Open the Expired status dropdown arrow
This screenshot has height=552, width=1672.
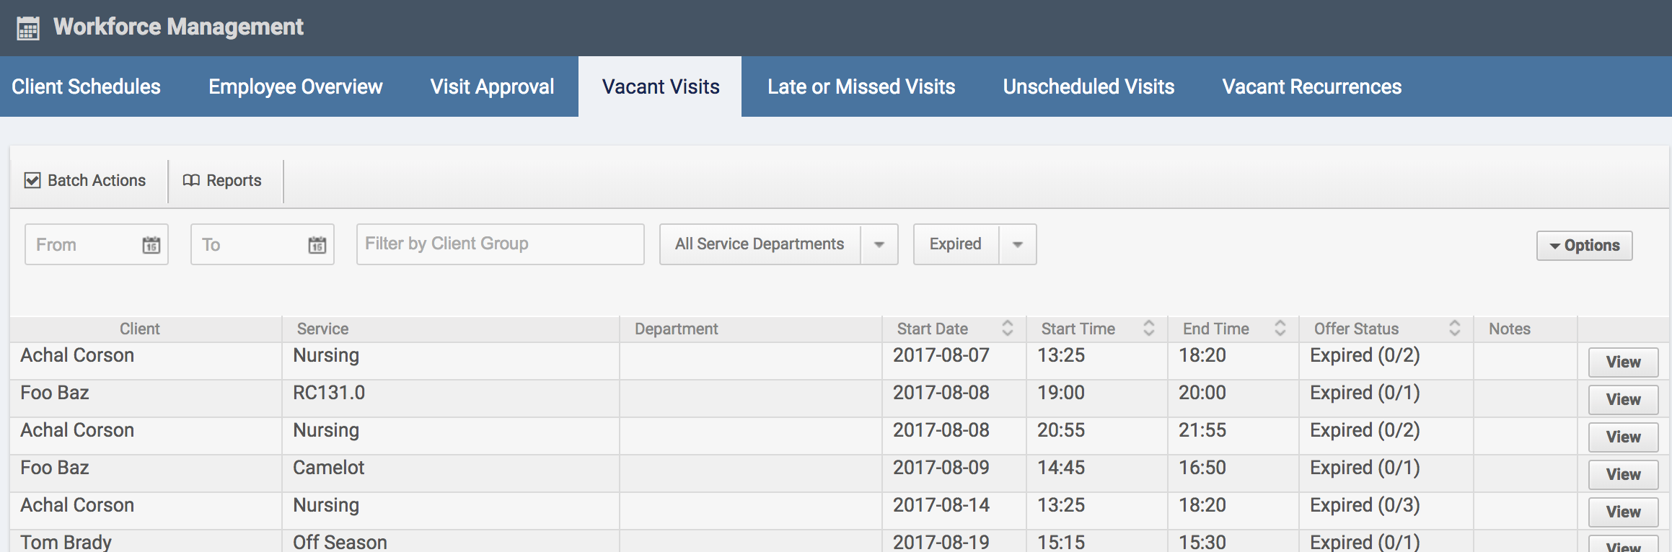1018,245
